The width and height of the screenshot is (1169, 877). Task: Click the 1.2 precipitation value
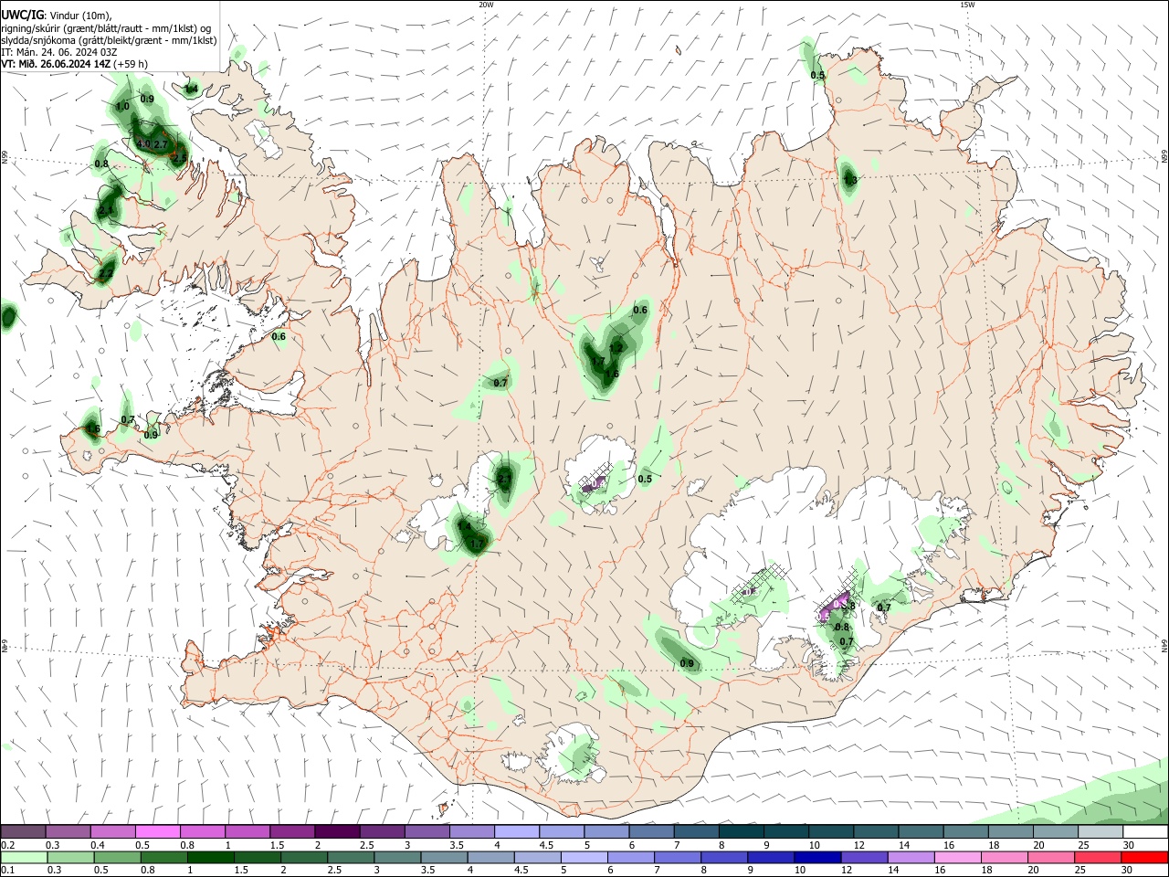tap(616, 348)
